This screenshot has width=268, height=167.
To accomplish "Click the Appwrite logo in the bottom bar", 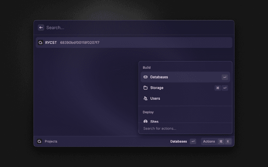I will [x=39, y=142].
